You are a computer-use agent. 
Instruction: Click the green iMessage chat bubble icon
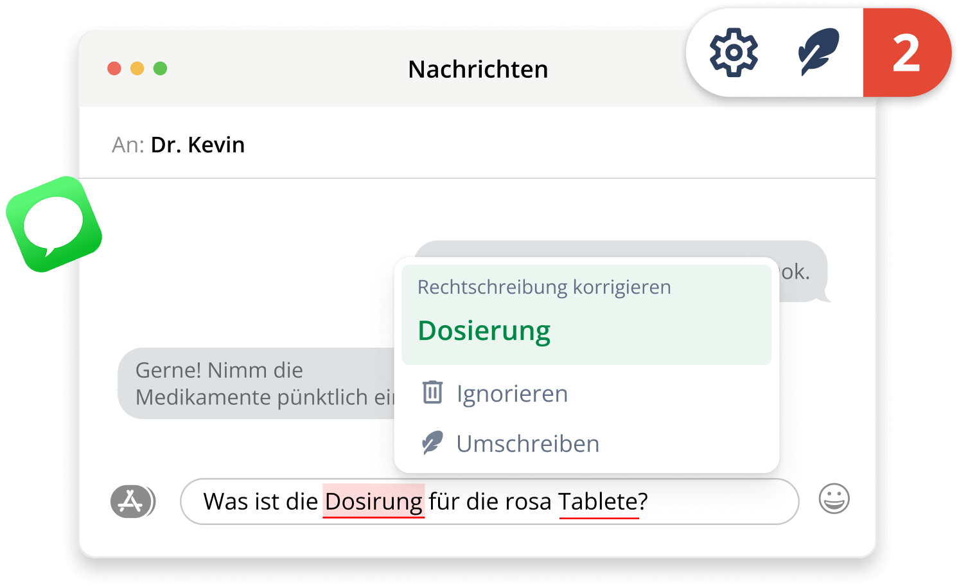click(x=53, y=225)
